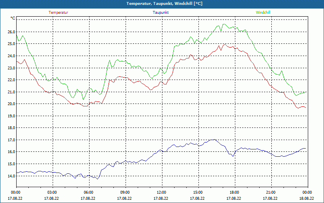Click the 19,0 y-axis value

(11, 116)
